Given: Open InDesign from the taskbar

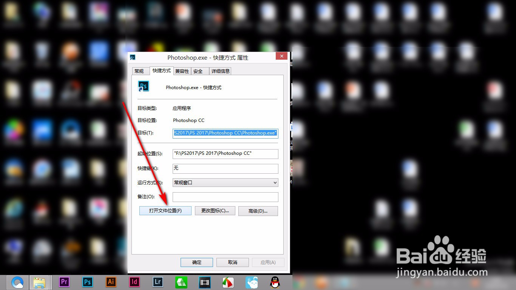Looking at the screenshot, I should tap(134, 282).
